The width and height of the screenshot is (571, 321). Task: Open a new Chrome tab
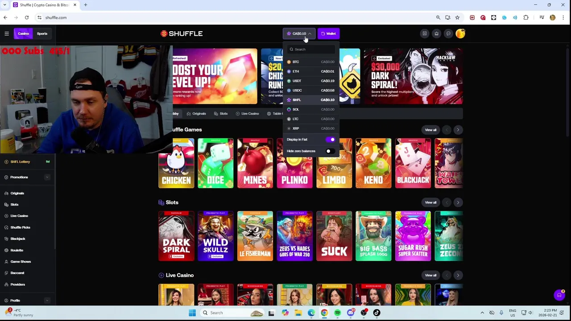click(x=85, y=5)
